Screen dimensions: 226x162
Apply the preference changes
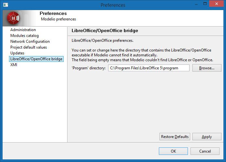207,137
